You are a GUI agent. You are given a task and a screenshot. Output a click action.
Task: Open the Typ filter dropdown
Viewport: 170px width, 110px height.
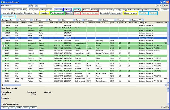(x=59, y=20)
